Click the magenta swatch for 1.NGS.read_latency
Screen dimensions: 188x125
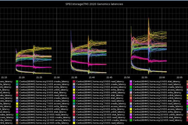131,84
